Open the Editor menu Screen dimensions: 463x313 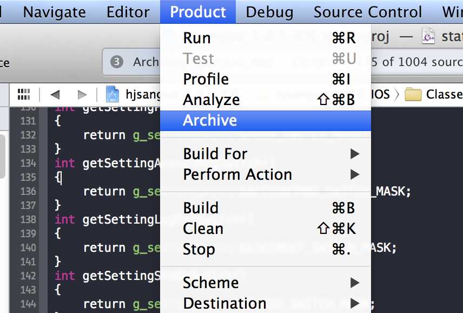[128, 12]
